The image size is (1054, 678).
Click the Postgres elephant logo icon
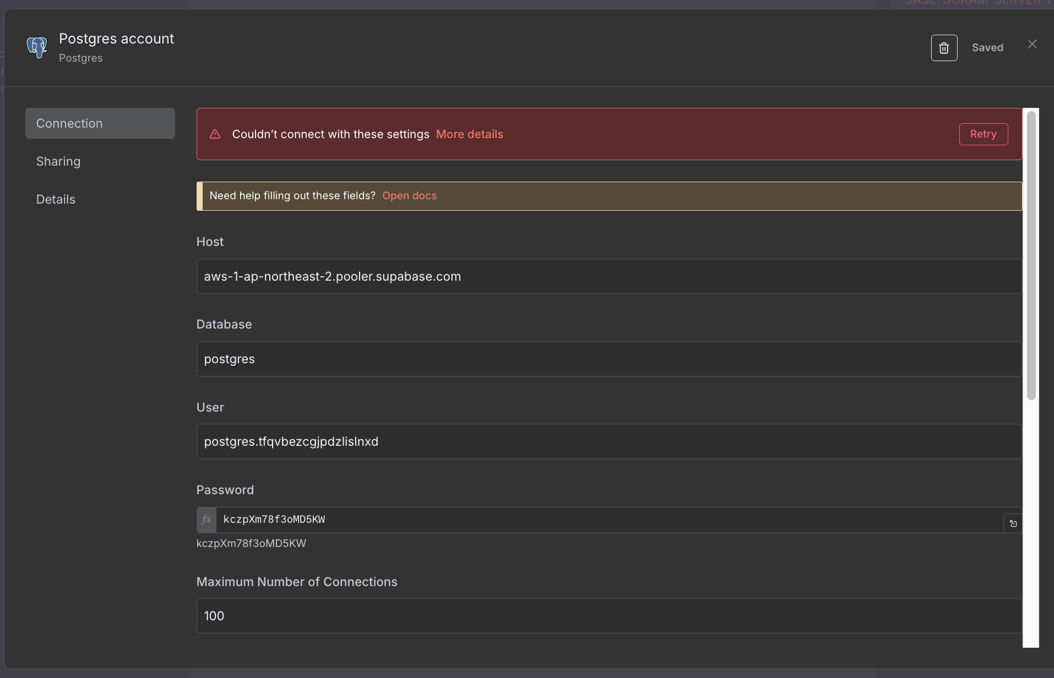(37, 47)
